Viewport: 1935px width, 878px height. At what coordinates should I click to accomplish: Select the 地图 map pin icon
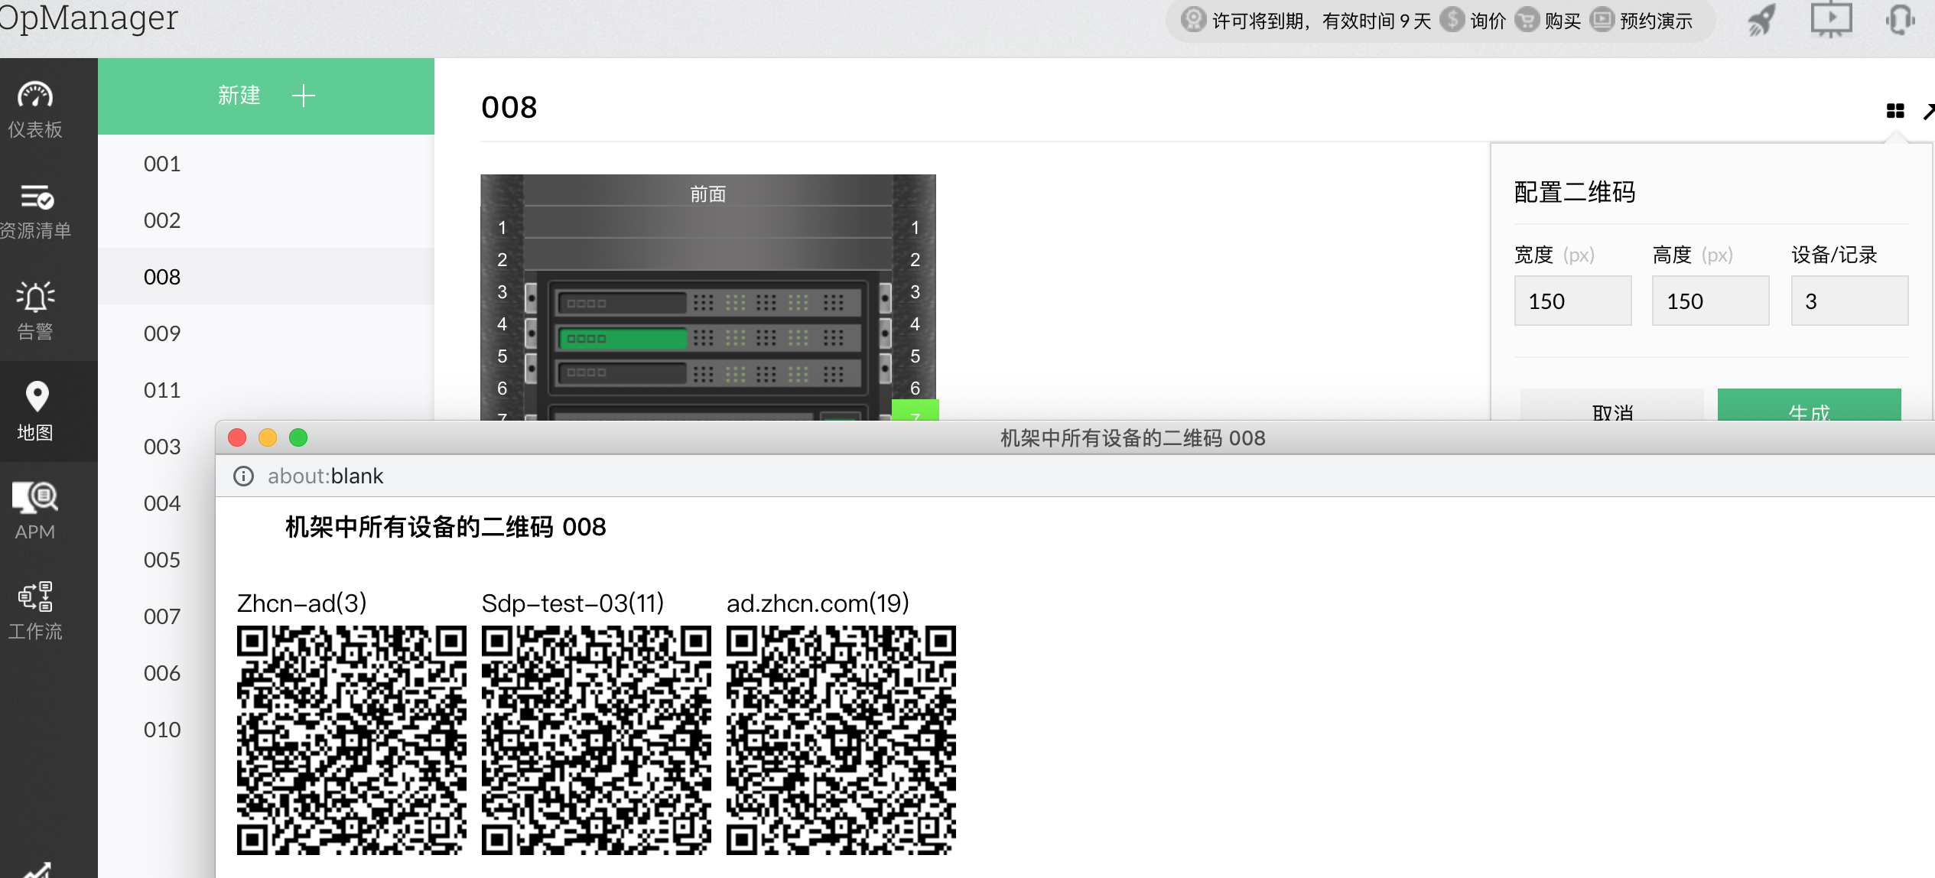37,396
